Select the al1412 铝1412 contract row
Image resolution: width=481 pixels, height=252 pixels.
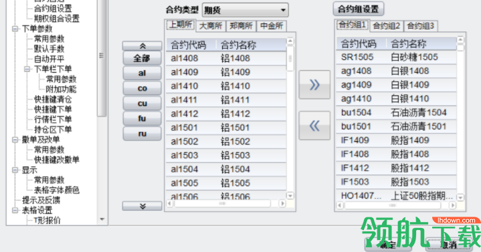[x=226, y=114]
